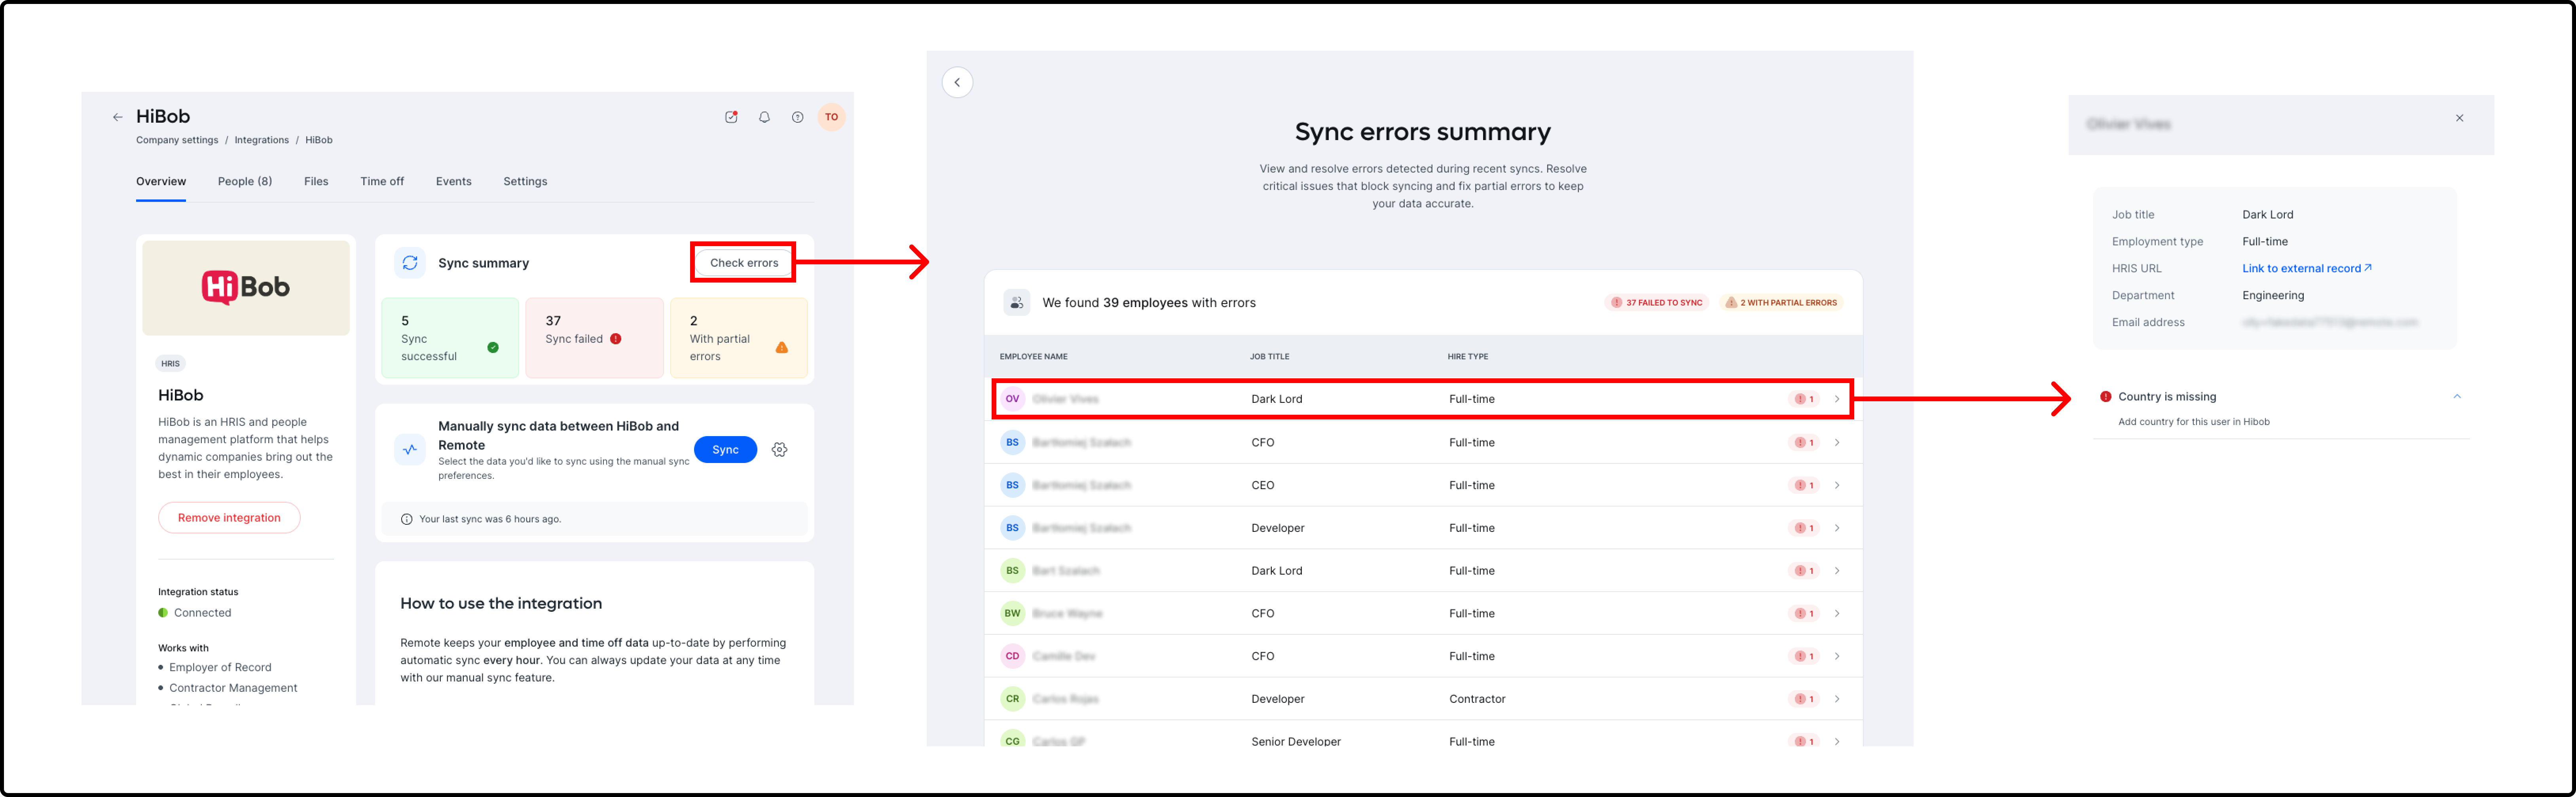Open the bell notifications icon
Viewport: 2576px width, 797px height.
[x=764, y=117]
